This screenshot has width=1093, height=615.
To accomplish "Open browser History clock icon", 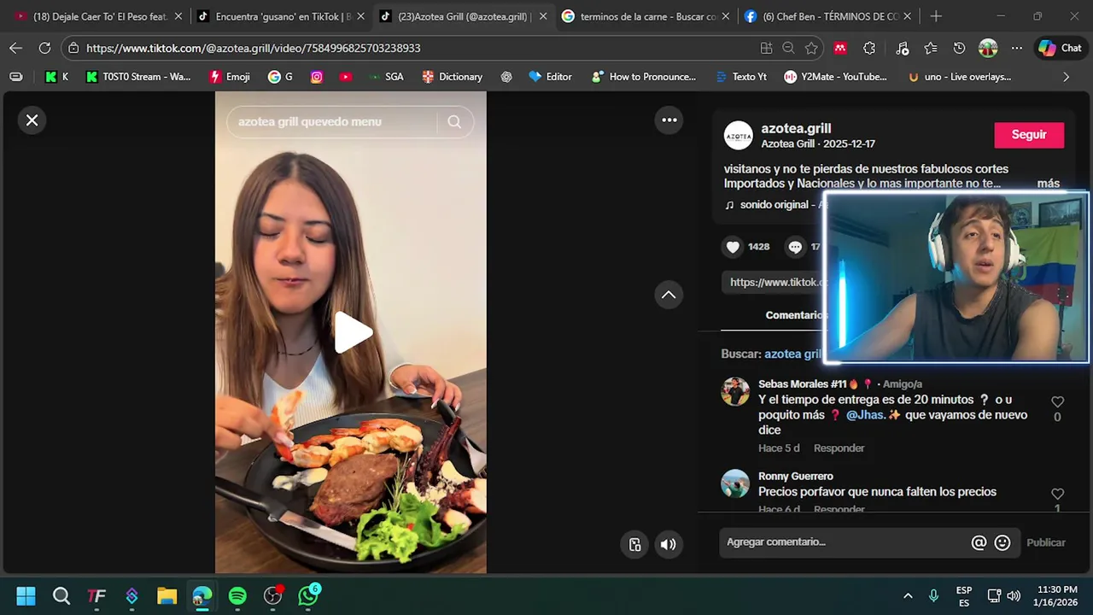I will (959, 49).
